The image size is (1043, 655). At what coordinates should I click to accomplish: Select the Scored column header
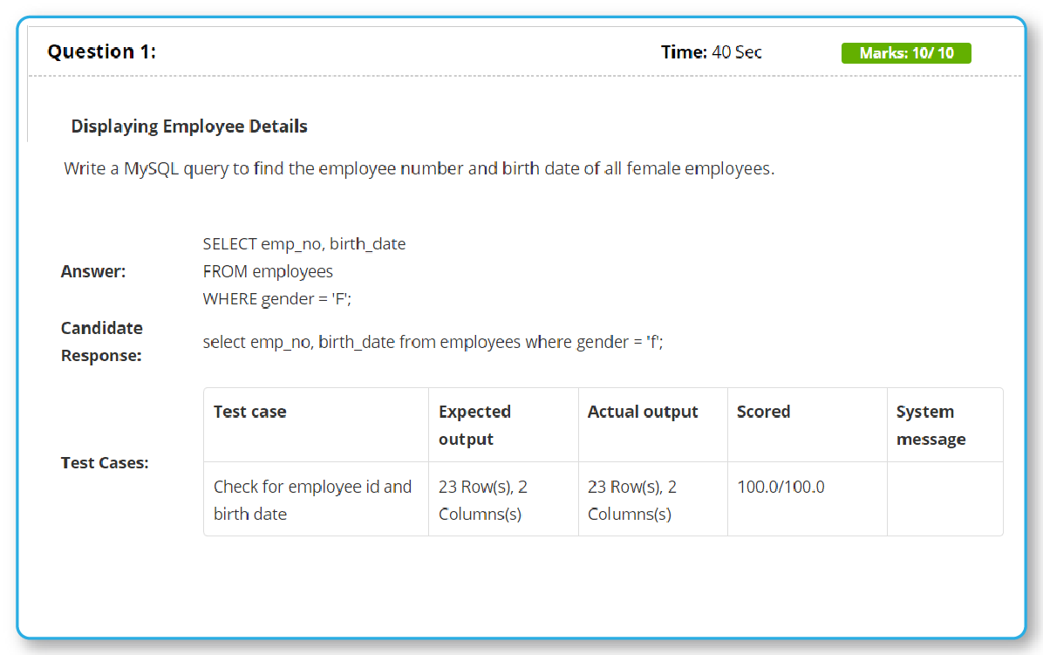tap(764, 411)
